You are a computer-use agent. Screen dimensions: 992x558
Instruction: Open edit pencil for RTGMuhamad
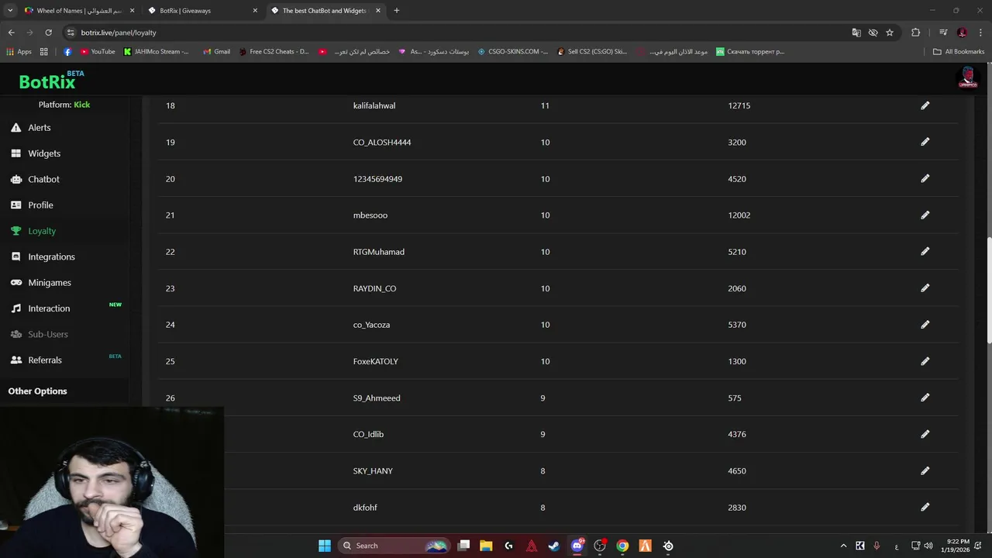925,251
